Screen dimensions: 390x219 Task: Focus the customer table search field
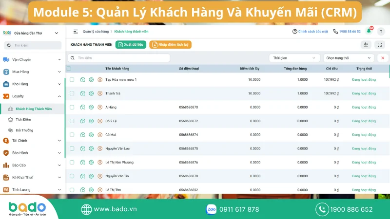click(119, 58)
